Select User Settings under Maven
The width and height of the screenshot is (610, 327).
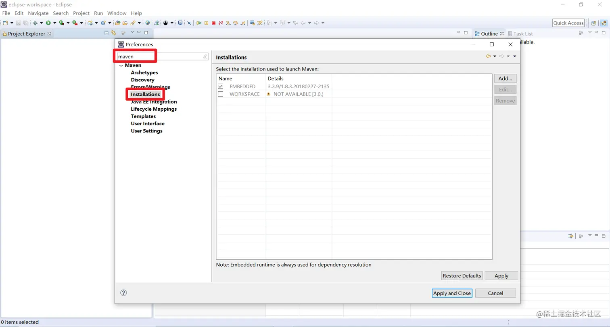(147, 131)
